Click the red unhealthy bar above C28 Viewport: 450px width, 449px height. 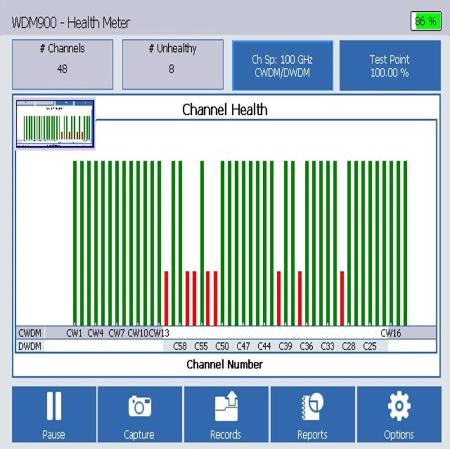pos(342,298)
